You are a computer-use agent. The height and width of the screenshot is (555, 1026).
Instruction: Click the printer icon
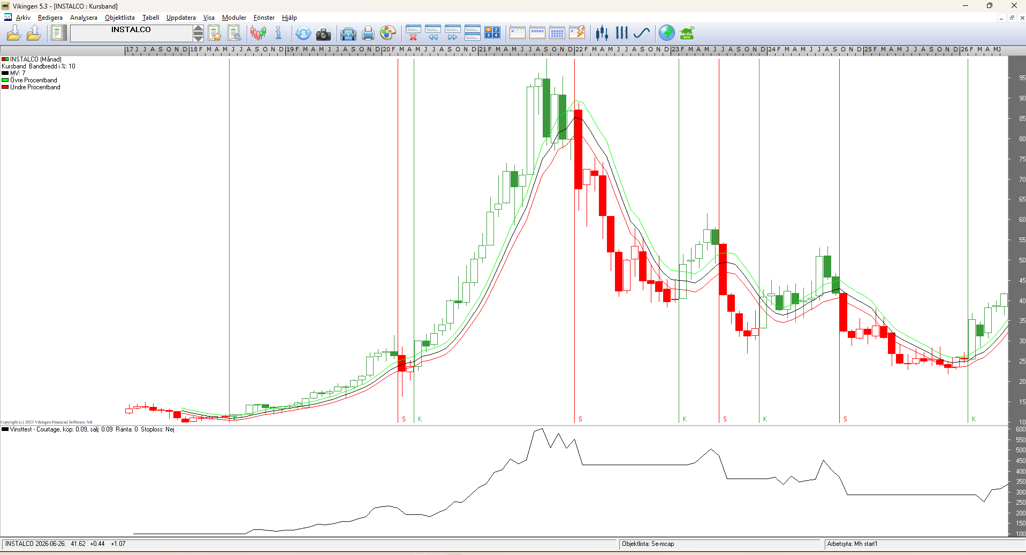(368, 34)
